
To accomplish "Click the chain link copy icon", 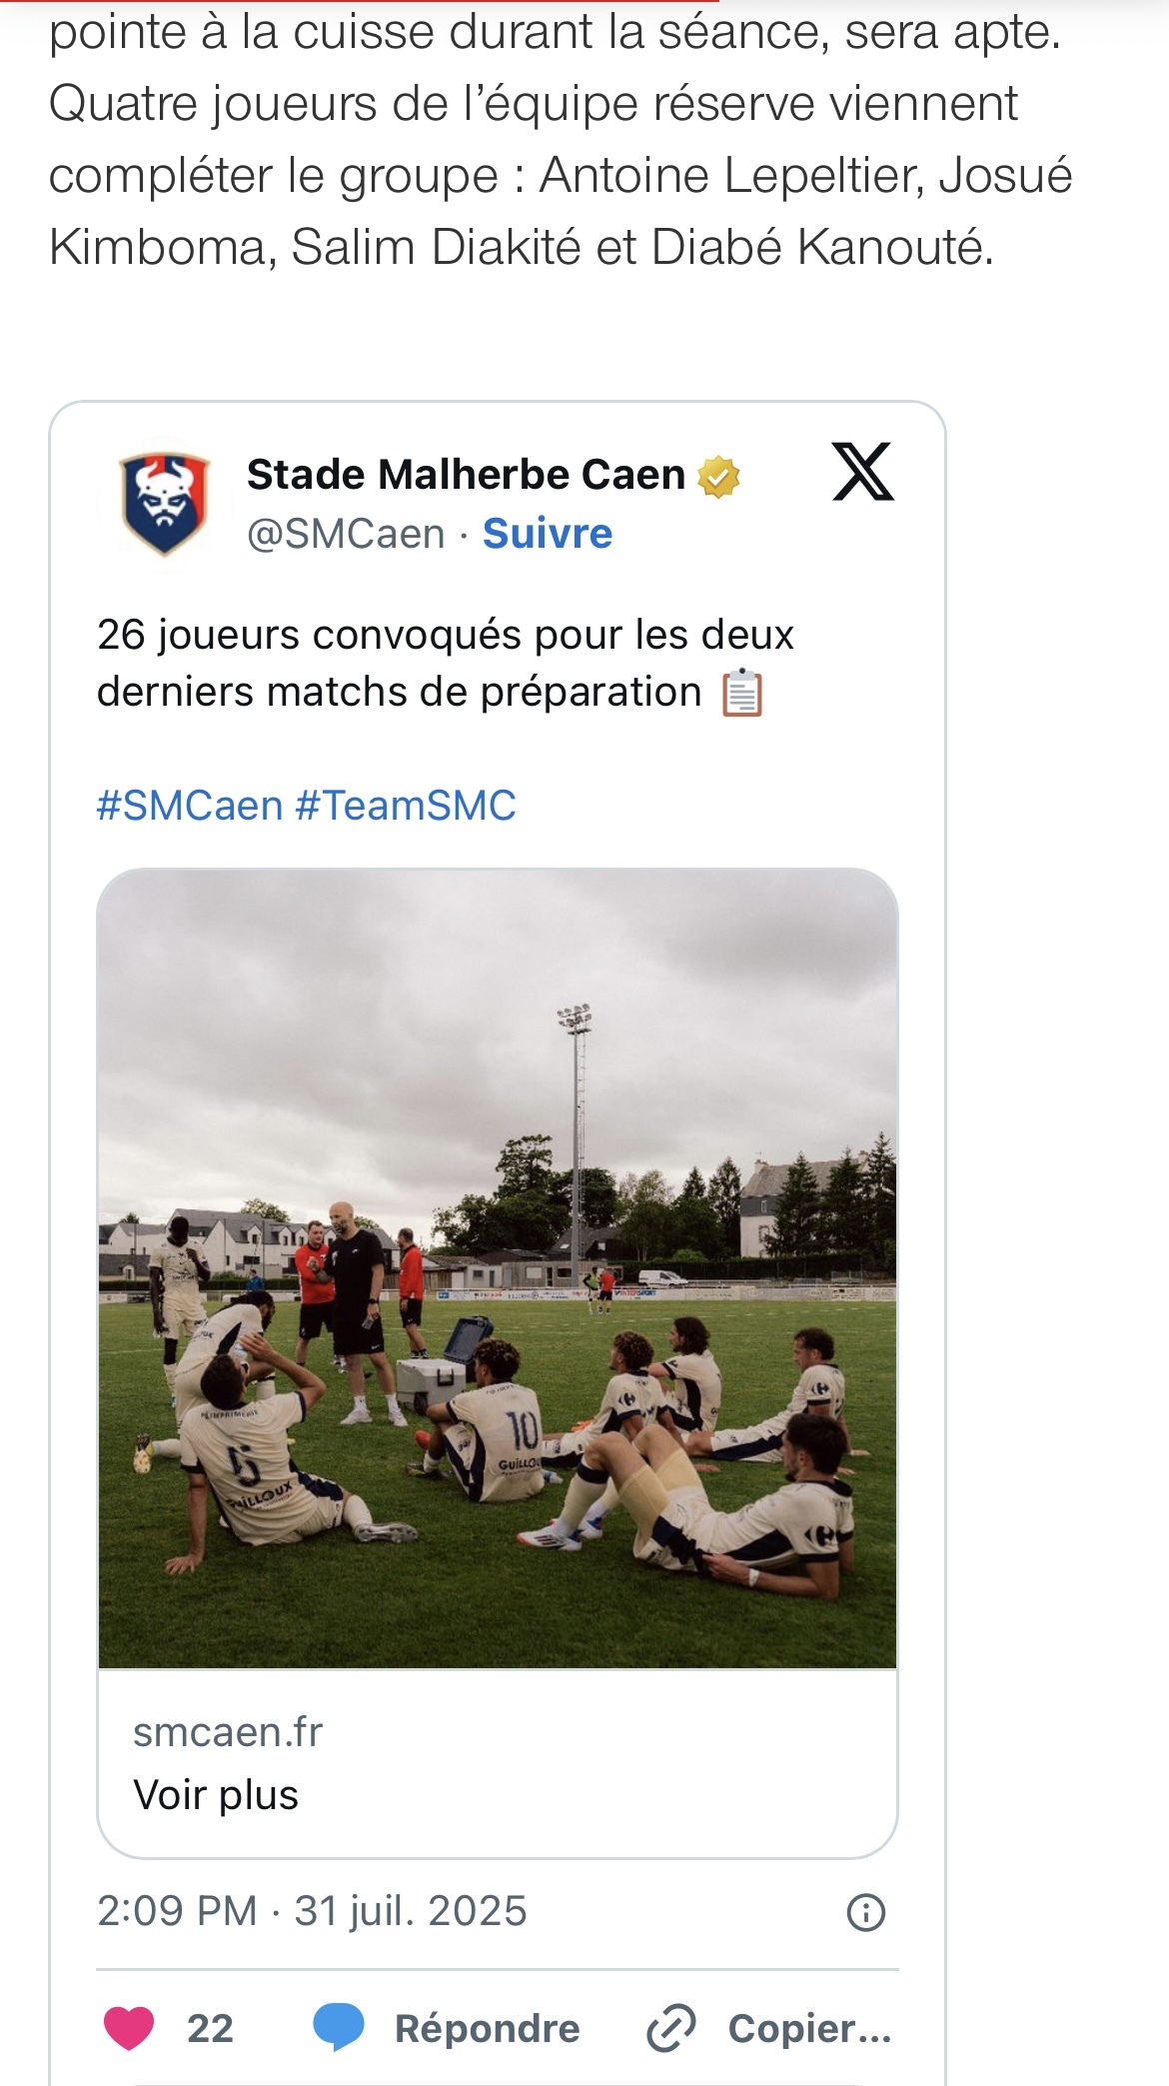I will point(670,2028).
